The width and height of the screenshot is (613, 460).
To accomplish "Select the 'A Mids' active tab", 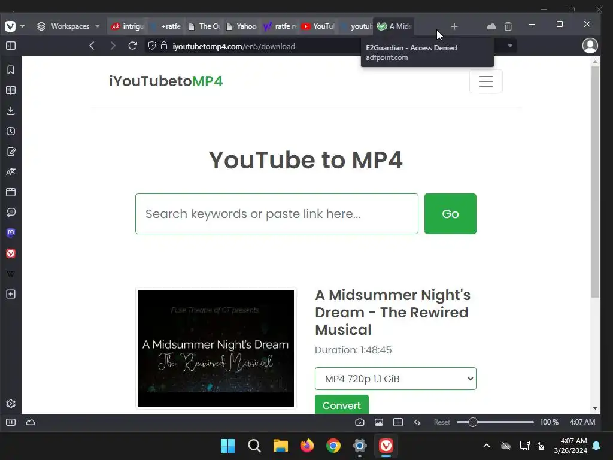I will (394, 26).
